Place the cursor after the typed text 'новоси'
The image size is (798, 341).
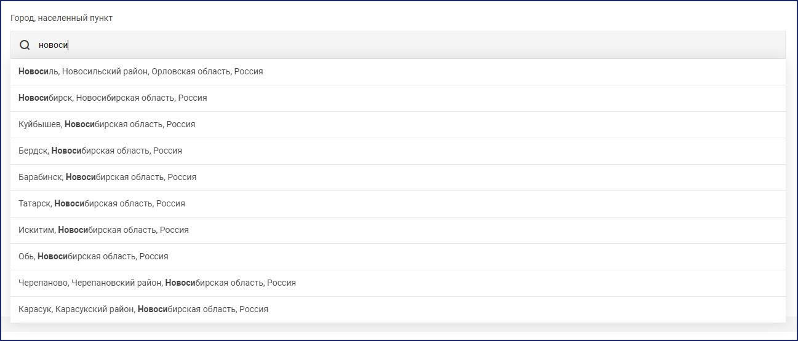point(68,45)
